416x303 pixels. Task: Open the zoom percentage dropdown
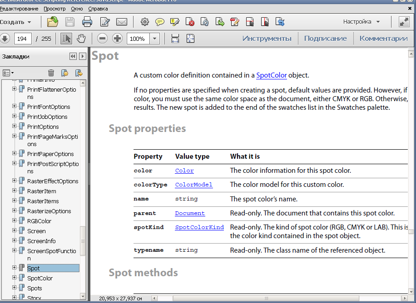(x=155, y=39)
